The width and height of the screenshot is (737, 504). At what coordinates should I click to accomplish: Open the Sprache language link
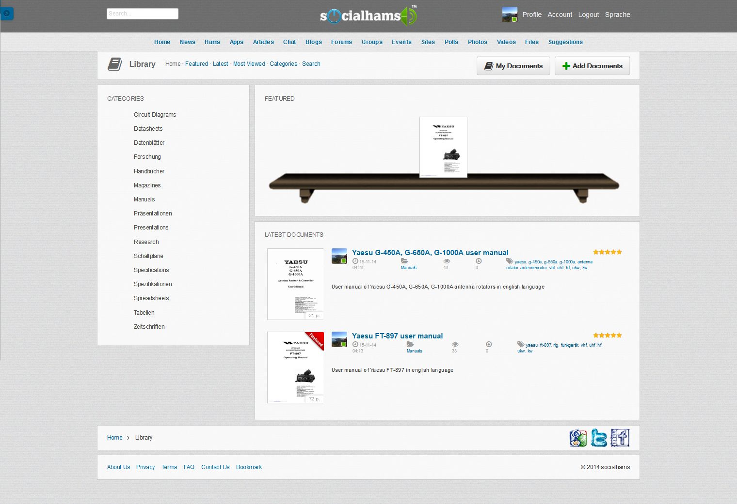[618, 15]
